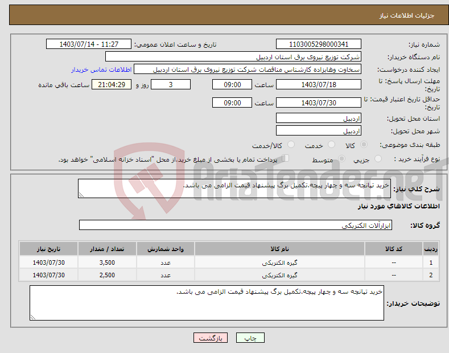Click گیره الکتریکی in row 2

point(279,275)
